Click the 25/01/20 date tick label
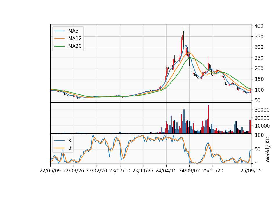The width and height of the screenshot is (279, 201). click(213, 171)
